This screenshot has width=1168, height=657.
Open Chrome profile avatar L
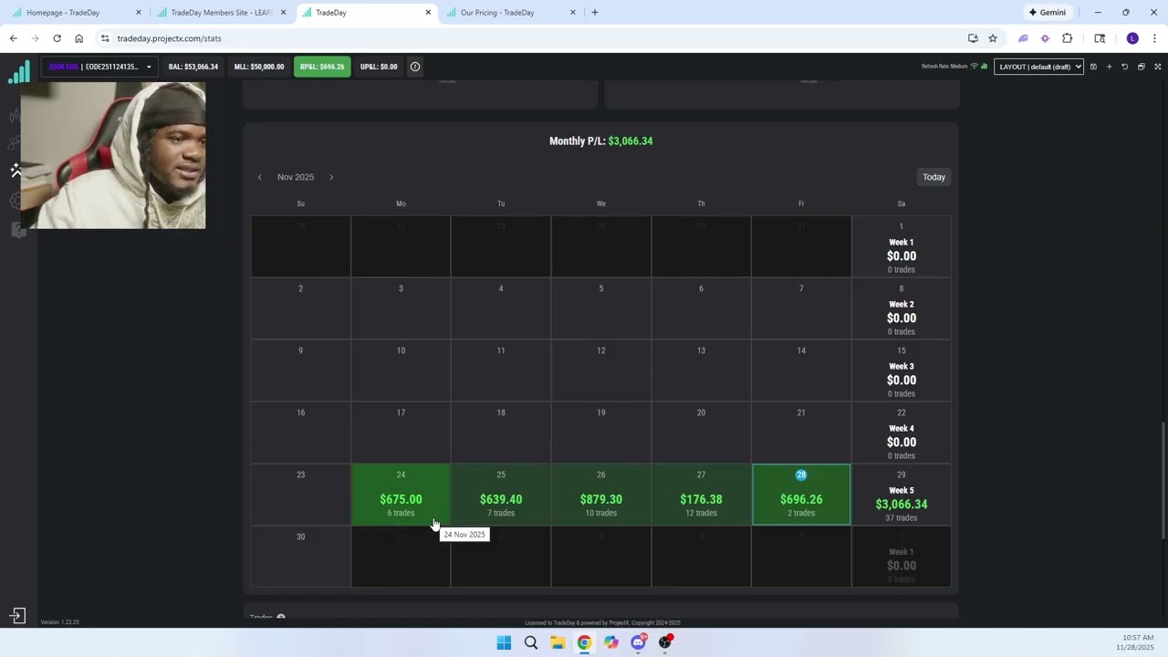pos(1132,38)
